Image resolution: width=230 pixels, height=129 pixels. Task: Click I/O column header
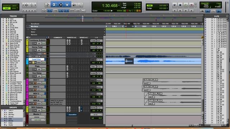click(96, 37)
